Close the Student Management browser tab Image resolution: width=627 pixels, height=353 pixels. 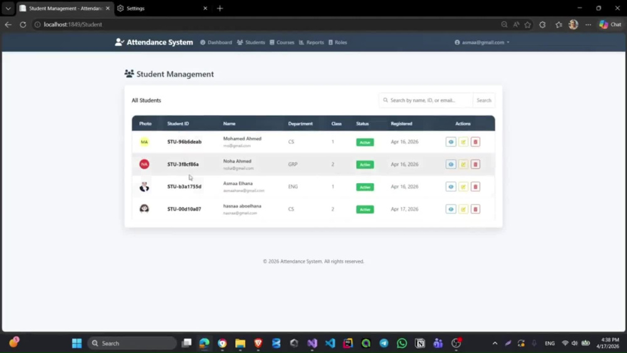click(108, 8)
